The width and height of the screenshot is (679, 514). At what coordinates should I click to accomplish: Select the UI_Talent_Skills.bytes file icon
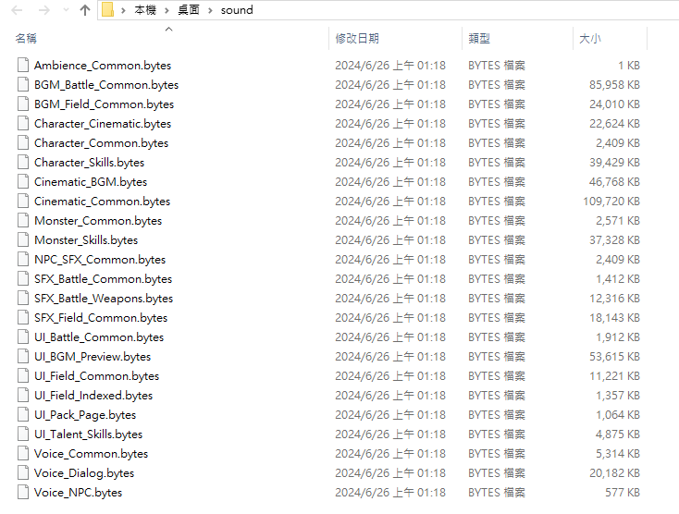pos(23,434)
